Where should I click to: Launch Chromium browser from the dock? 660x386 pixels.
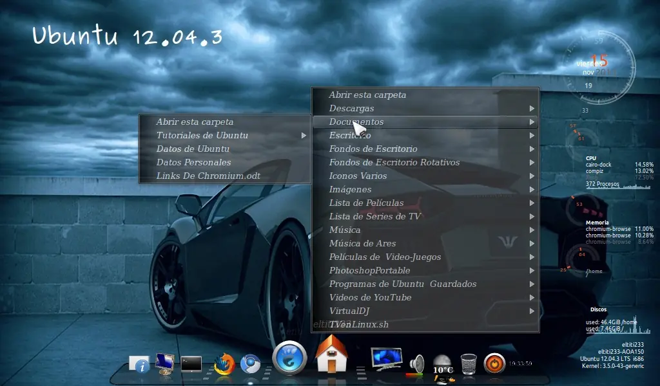pyautogui.click(x=251, y=363)
